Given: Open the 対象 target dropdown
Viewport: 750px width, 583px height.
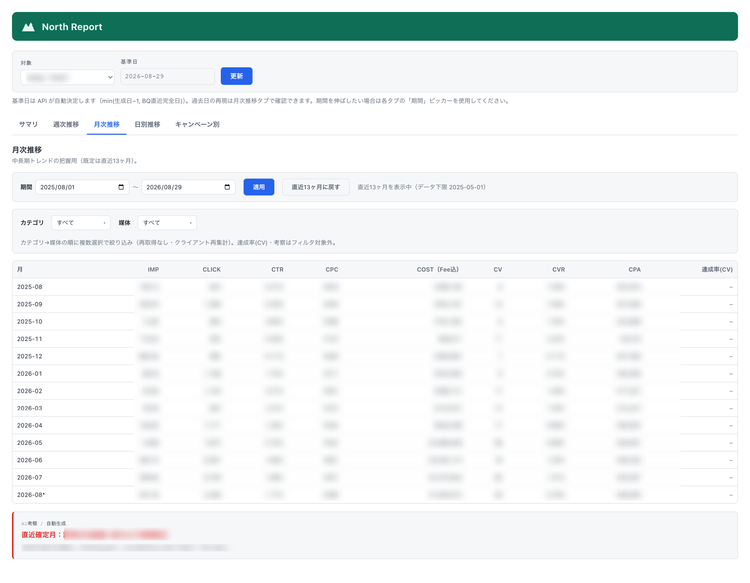Looking at the screenshot, I should [67, 77].
